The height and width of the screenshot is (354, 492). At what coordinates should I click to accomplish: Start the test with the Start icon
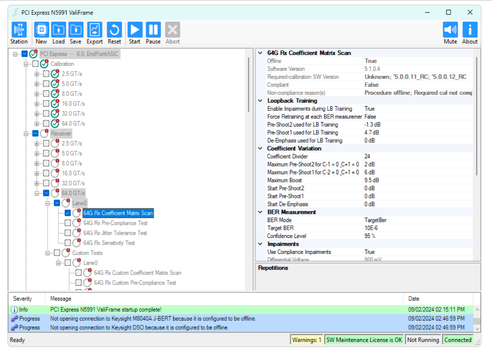[x=135, y=30]
